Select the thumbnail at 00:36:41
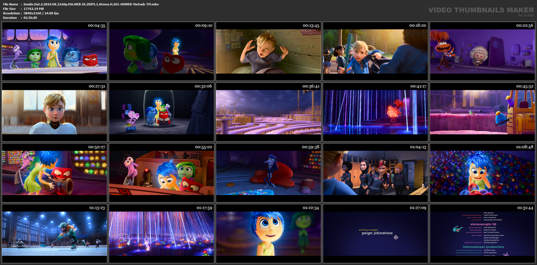Viewport: 537px width, 265px height. pyautogui.click(x=268, y=112)
